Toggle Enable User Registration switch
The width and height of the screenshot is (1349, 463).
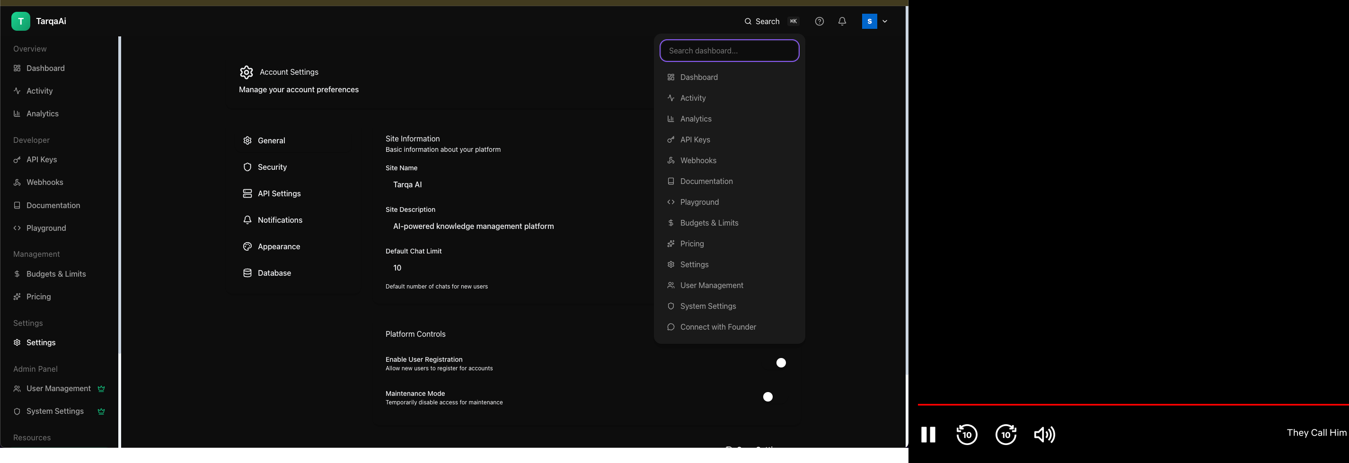click(776, 363)
